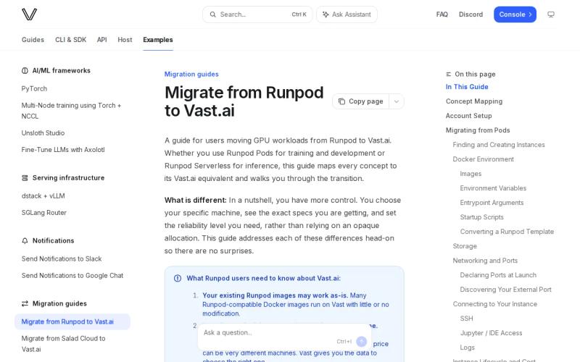This screenshot has width=580, height=362.
Task: Jump to SSH section
Action: [x=466, y=319]
